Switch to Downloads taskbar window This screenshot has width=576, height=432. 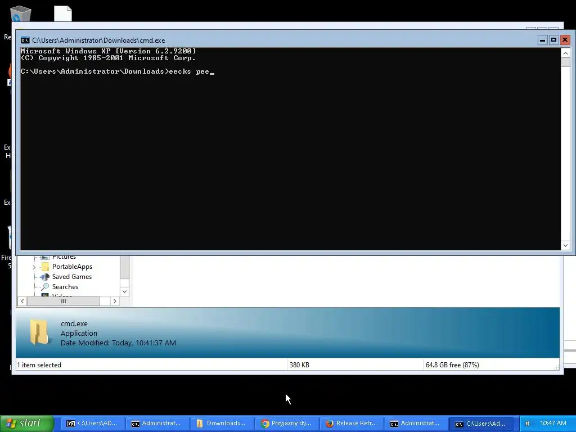(222, 424)
